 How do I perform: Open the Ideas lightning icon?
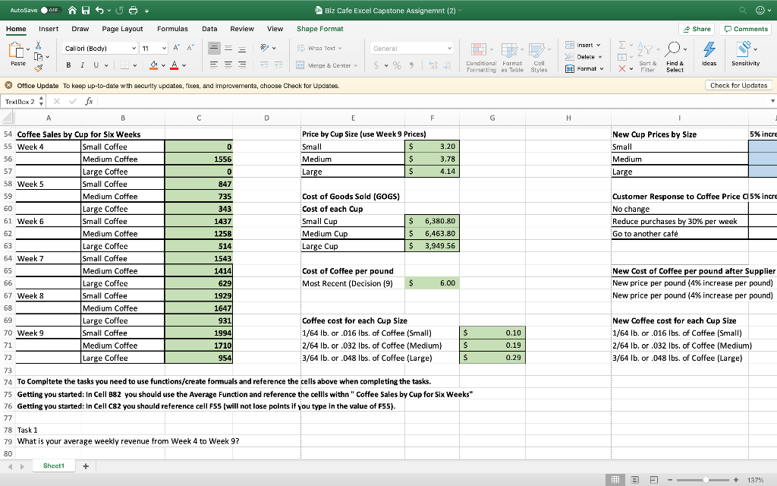point(709,54)
